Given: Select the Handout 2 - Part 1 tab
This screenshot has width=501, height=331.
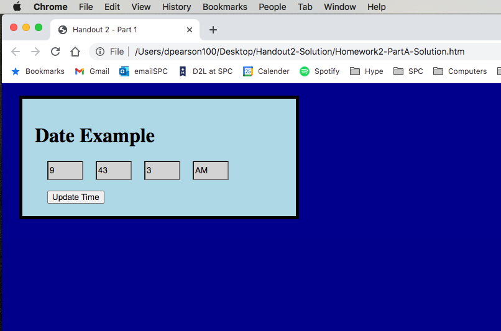Looking at the screenshot, I should pyautogui.click(x=124, y=30).
